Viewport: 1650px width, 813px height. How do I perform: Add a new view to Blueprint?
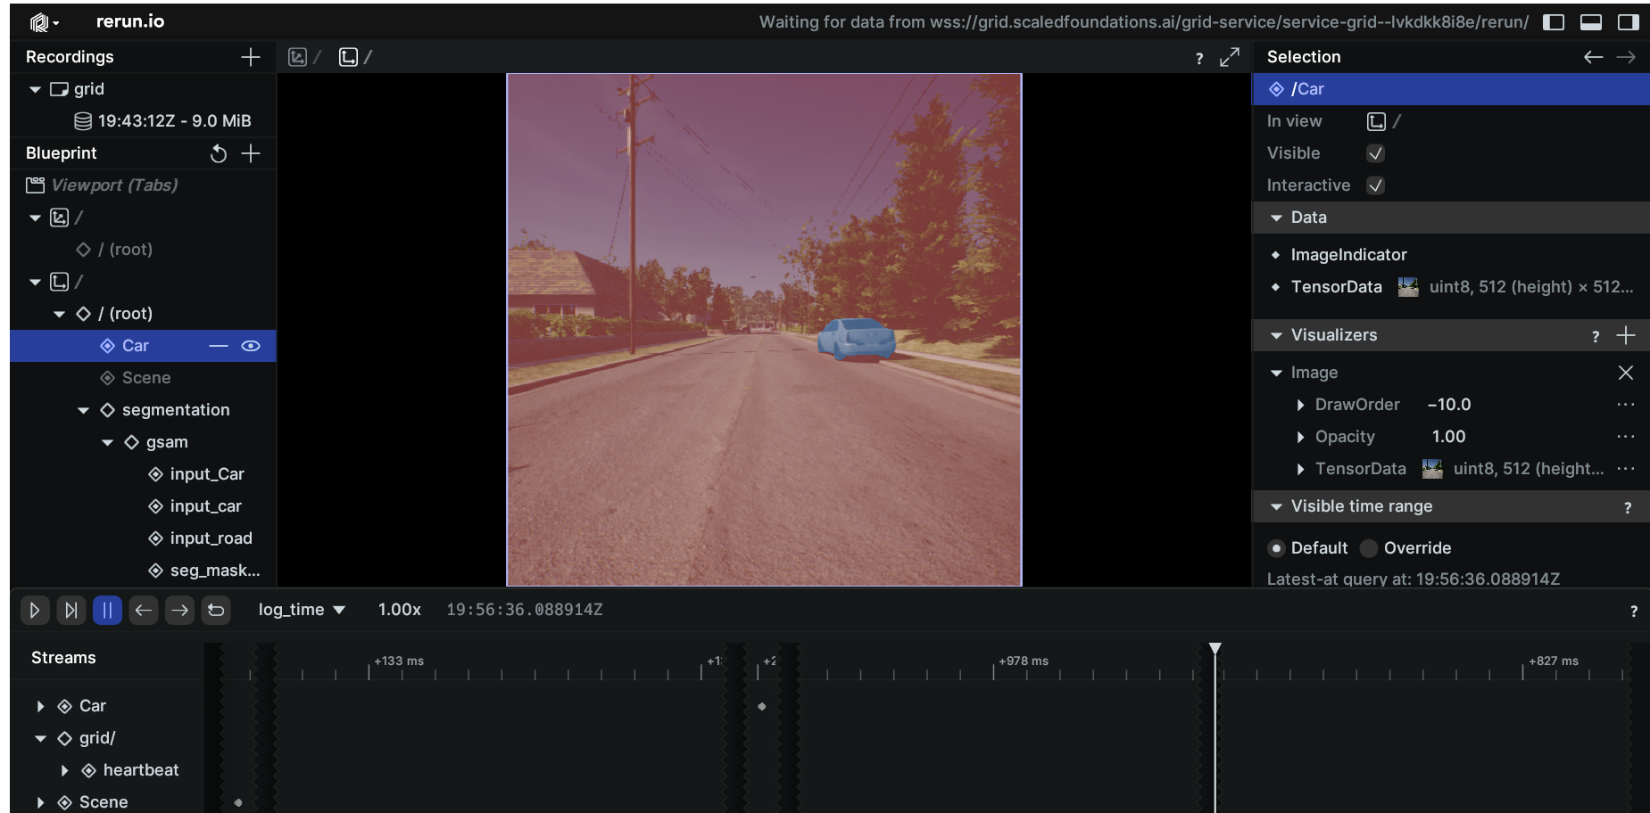tap(251, 153)
